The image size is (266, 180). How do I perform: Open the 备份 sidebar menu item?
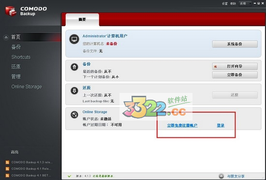(x=16, y=47)
